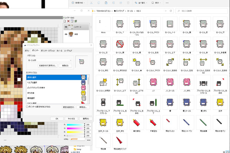Select the ぬーとん_禁 prohibited-sign cursor file

[x=120, y=46]
